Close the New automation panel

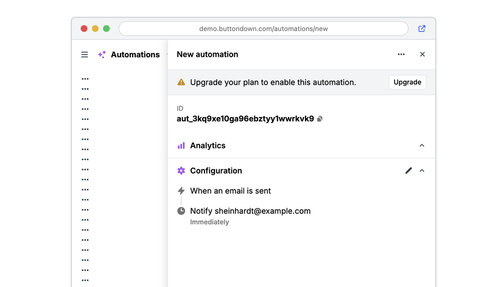(422, 54)
